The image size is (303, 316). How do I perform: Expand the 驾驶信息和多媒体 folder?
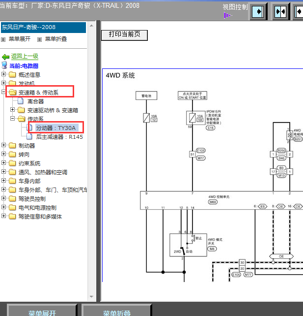tap(3, 216)
